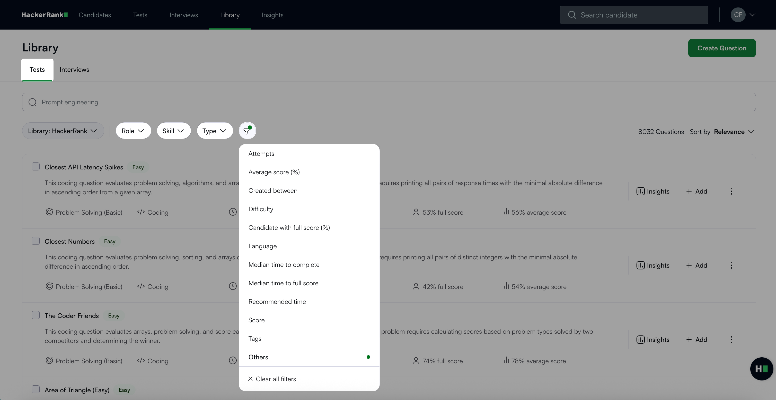Expand the Role filter dropdown
This screenshot has width=776, height=400.
point(133,131)
